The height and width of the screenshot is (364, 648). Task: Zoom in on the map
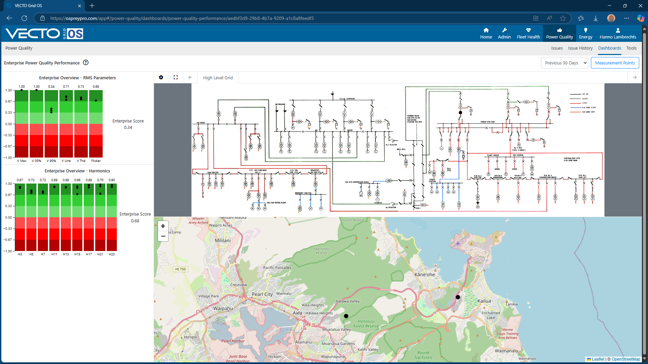163,226
